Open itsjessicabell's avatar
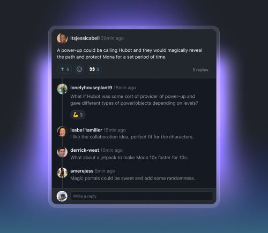The height and width of the screenshot is (233, 268). click(x=62, y=38)
